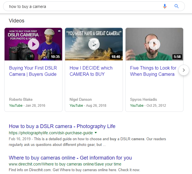
Task: Play the Nigel Danson landscape video
Action: point(94,44)
